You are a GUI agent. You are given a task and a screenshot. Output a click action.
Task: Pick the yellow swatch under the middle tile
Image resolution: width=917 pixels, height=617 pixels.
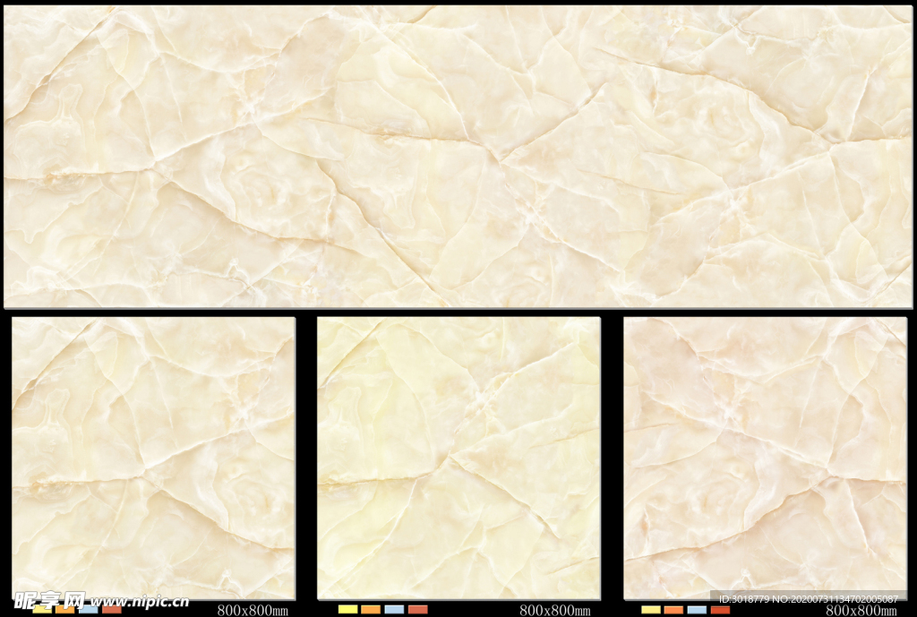tap(348, 610)
